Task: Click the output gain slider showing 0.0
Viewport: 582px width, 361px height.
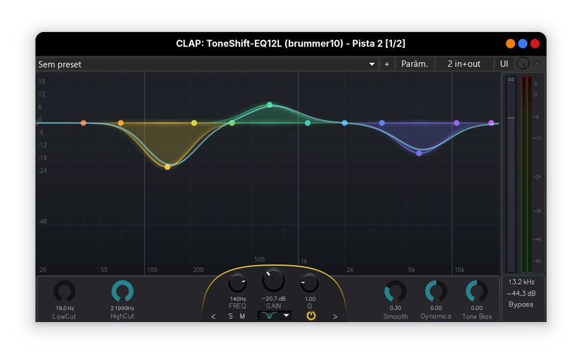Action: [x=511, y=174]
